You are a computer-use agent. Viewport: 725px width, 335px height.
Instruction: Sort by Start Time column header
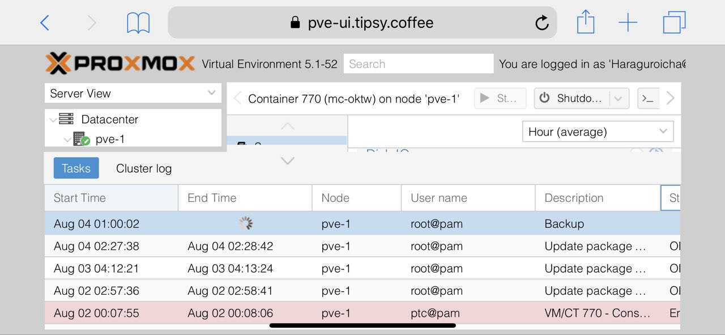[111, 198]
